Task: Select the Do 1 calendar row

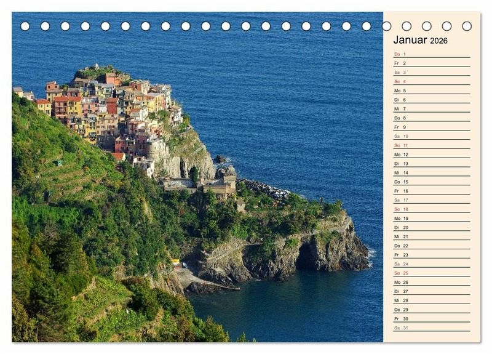Action: (432, 54)
